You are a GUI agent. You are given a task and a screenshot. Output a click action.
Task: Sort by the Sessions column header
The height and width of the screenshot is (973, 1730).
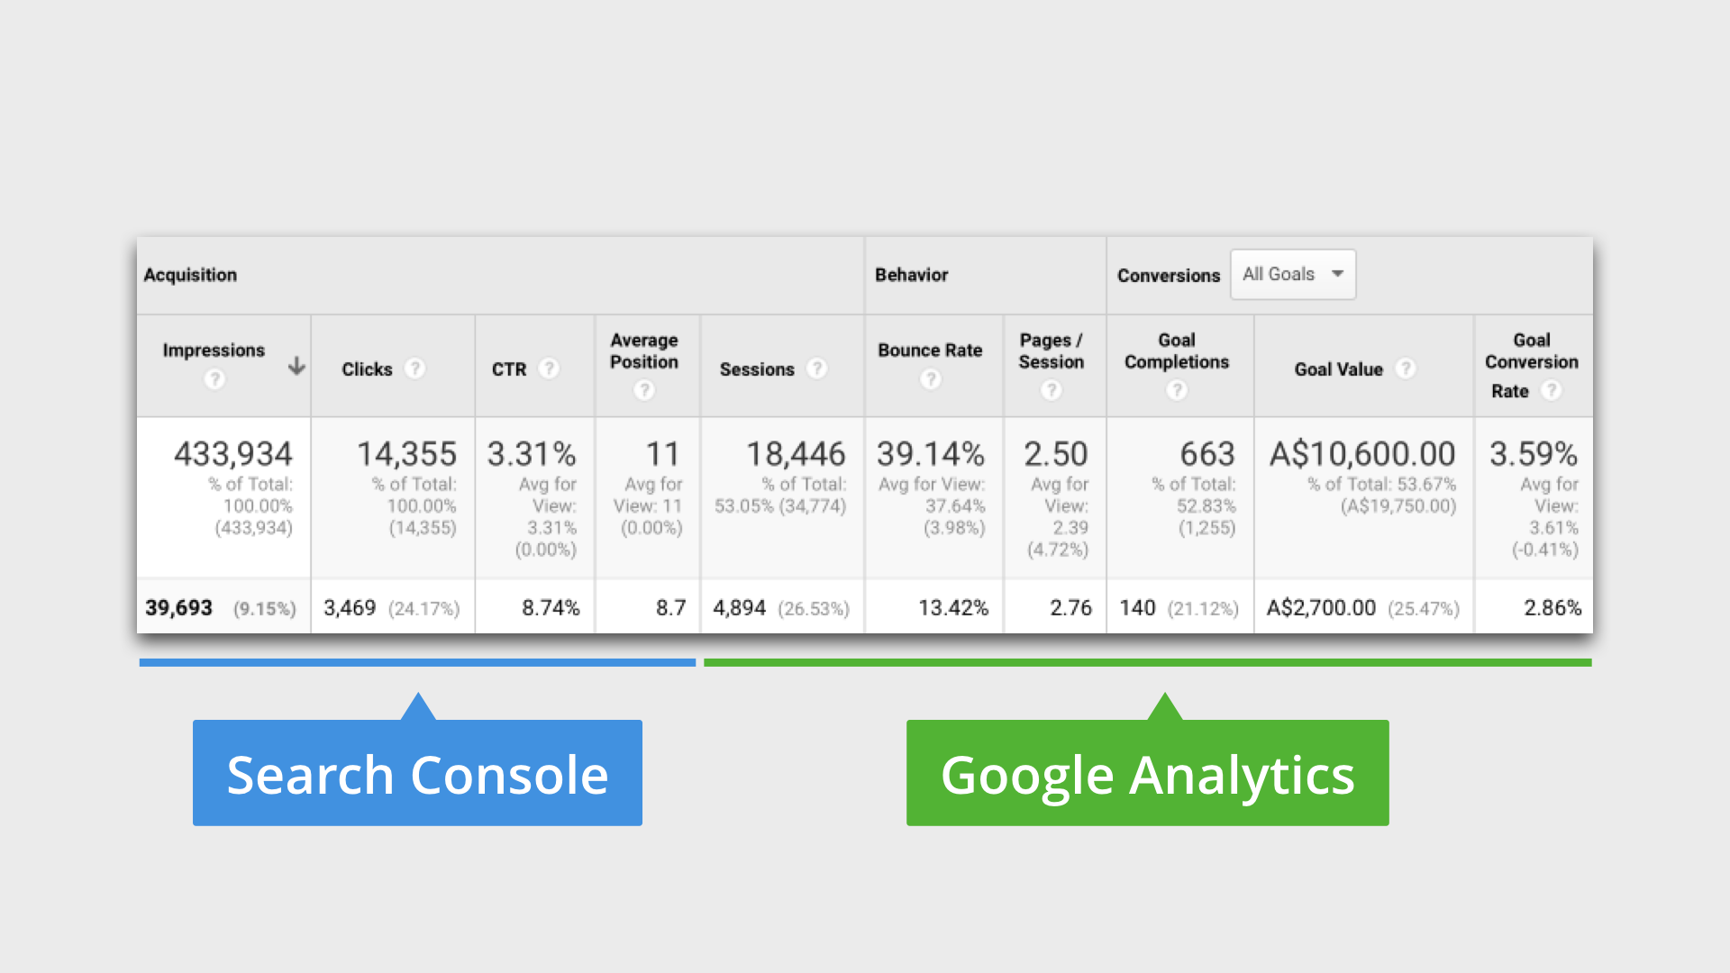(x=757, y=369)
